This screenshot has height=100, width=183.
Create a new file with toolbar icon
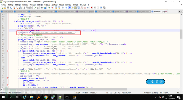pos(2,8)
